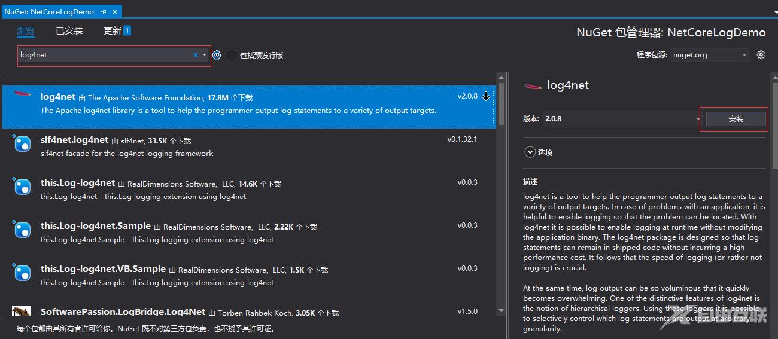Close the NuGet: NetCoreLogDemo tab
Viewport: 778px width, 339px height.
(115, 11)
